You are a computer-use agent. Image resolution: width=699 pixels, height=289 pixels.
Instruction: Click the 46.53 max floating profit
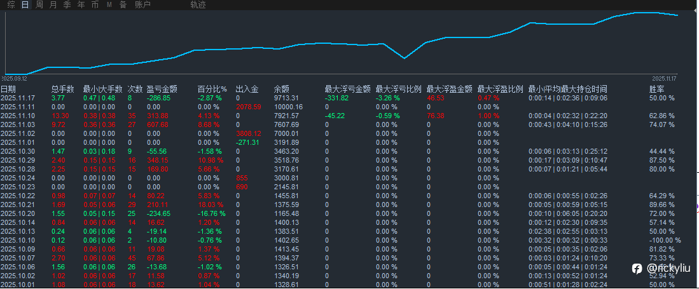coord(436,98)
